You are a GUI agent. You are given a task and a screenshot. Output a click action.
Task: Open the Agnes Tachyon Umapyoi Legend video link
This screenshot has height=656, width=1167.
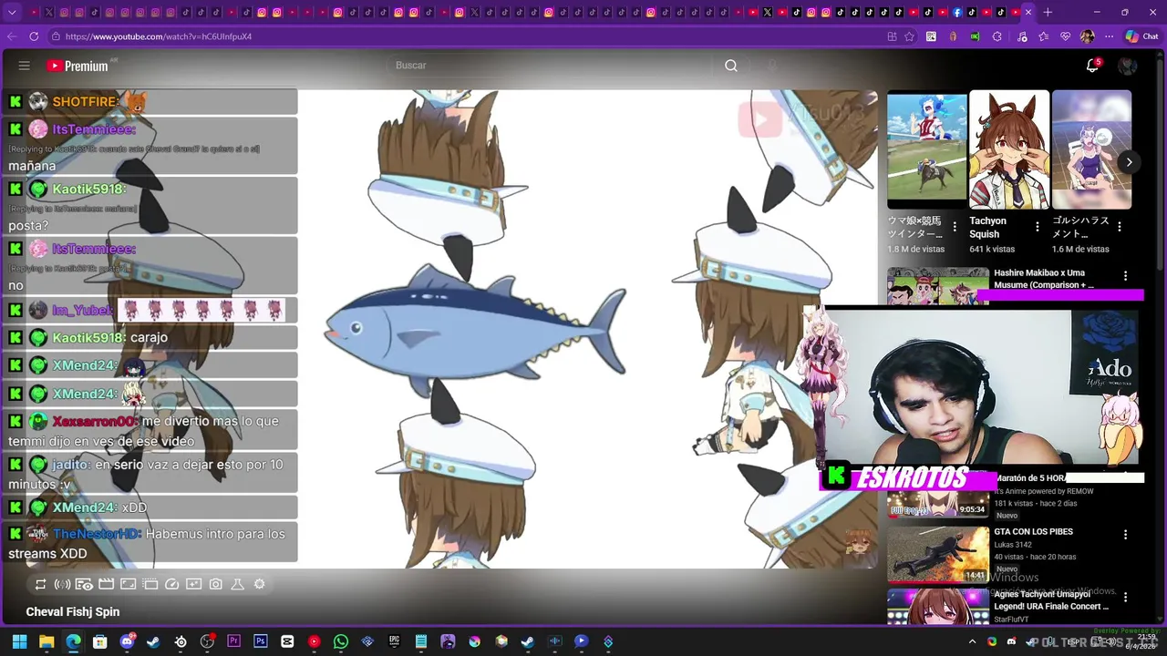(1051, 600)
